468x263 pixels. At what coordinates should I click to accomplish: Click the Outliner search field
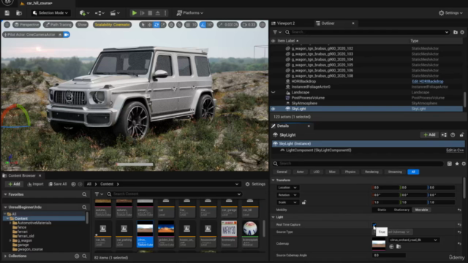[367, 32]
